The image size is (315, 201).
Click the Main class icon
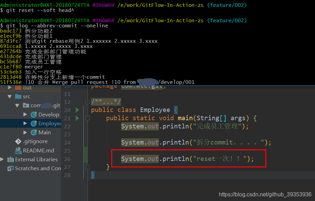tap(34, 132)
